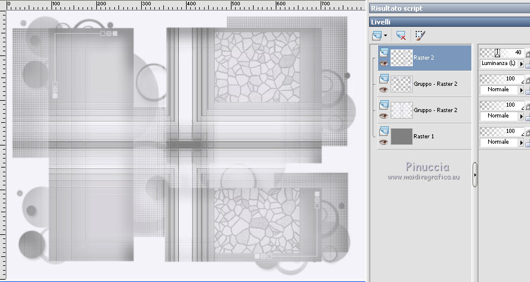The height and width of the screenshot is (282, 530).
Task: Select thumbnail of Gruppo layer below Raster 2
Action: pyautogui.click(x=401, y=84)
